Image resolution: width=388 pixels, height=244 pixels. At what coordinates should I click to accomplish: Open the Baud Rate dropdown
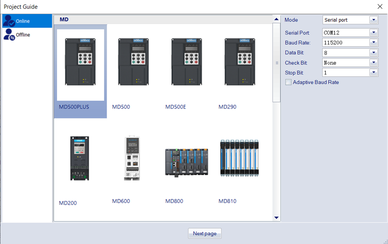coord(373,43)
